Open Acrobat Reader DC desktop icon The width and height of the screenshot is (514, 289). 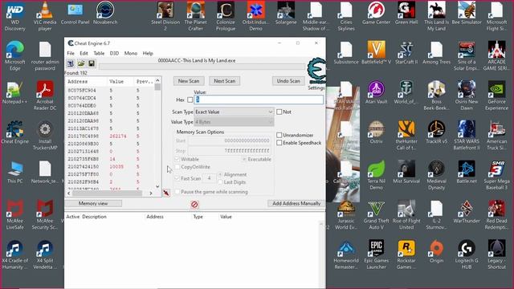point(45,96)
